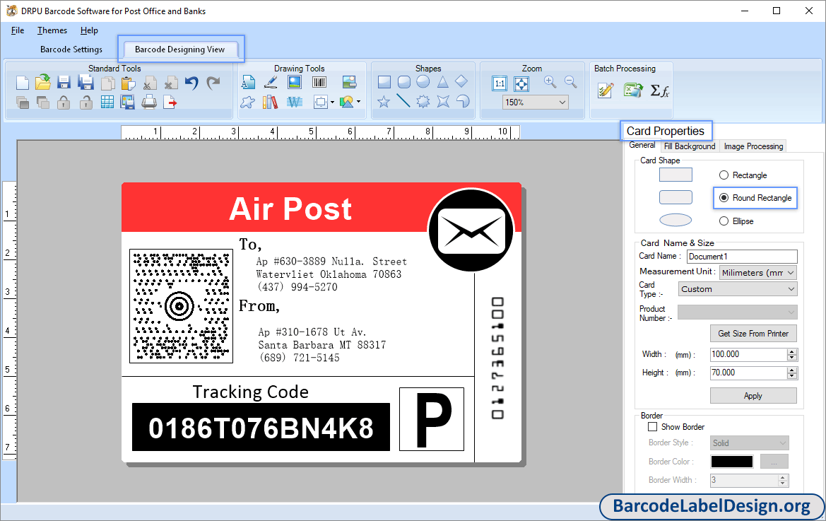Save the current barcode label

(x=64, y=83)
